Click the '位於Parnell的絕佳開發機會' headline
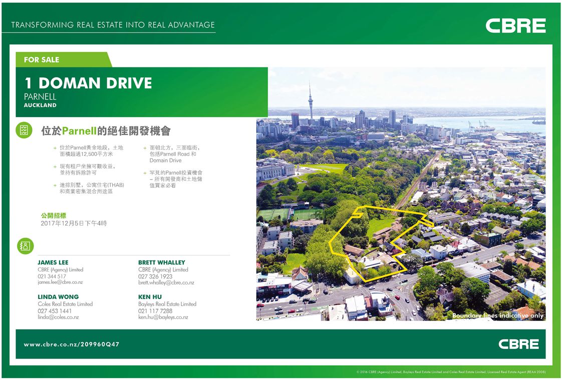 click(106, 131)
